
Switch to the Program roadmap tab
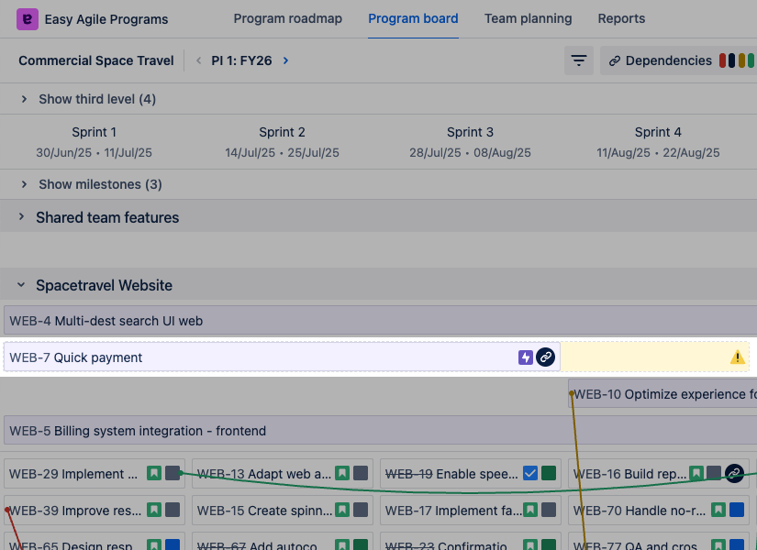(x=287, y=18)
